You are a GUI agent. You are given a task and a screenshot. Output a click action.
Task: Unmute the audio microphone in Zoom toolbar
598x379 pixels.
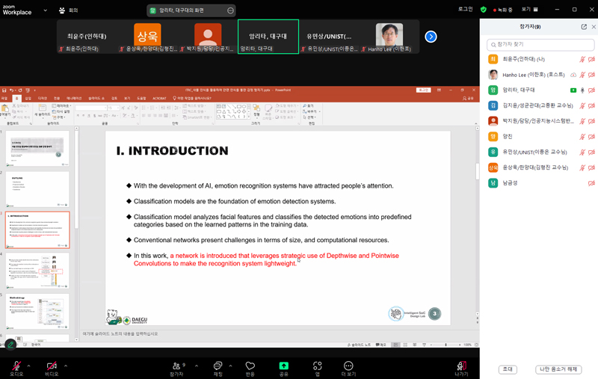point(16,366)
